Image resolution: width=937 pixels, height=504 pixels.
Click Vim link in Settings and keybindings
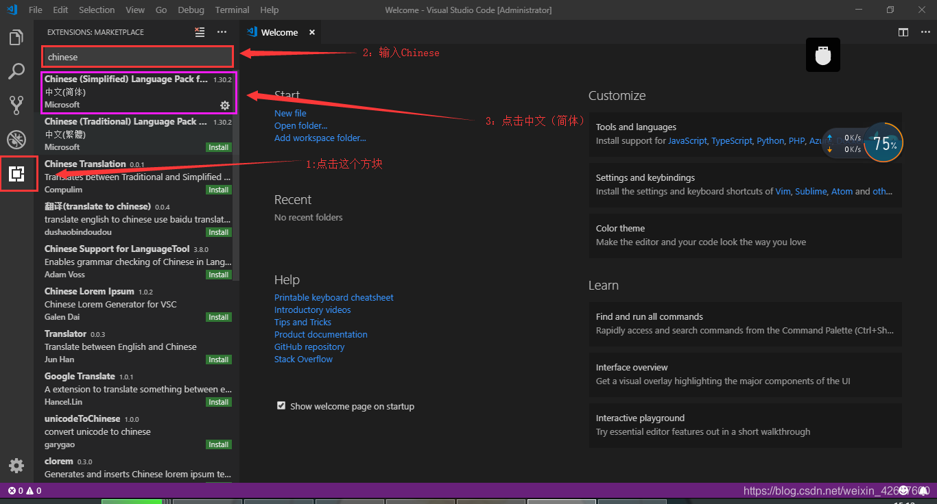tap(783, 191)
